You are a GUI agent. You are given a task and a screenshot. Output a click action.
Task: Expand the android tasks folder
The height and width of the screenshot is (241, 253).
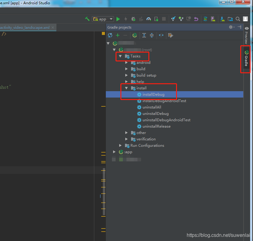(x=126, y=63)
